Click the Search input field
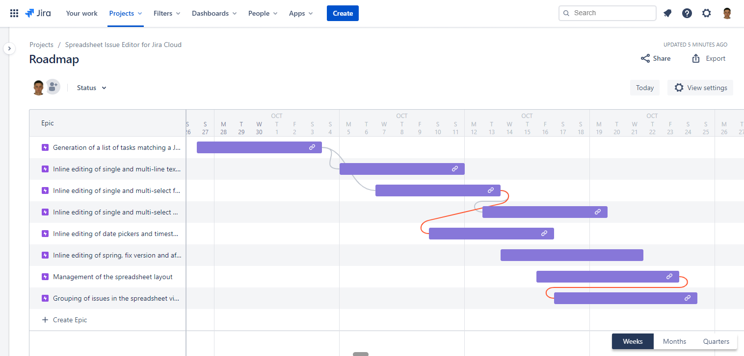Image resolution: width=744 pixels, height=356 pixels. pos(608,13)
